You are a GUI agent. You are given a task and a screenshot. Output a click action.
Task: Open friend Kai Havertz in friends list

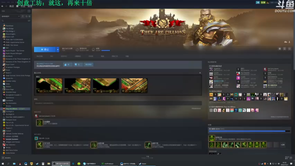coord(245,73)
